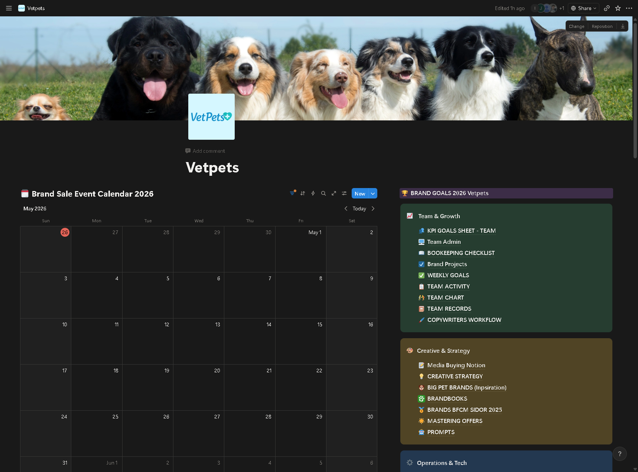Click the robot icon beside PROMPTS
The height and width of the screenshot is (472, 638).
pyautogui.click(x=421, y=432)
